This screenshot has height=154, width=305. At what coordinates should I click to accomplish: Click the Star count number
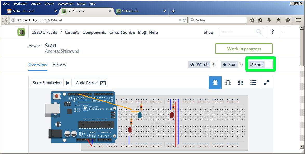coord(241,65)
